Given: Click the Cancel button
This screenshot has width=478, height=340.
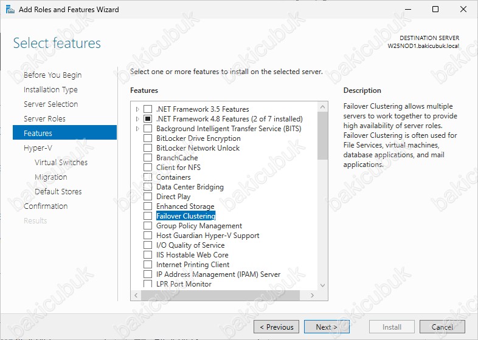Looking at the screenshot, I should point(442,327).
